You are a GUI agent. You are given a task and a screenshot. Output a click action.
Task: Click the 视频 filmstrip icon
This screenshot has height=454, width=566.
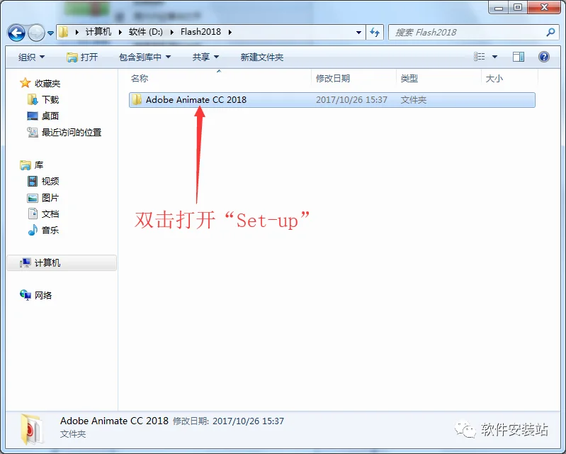point(33,181)
